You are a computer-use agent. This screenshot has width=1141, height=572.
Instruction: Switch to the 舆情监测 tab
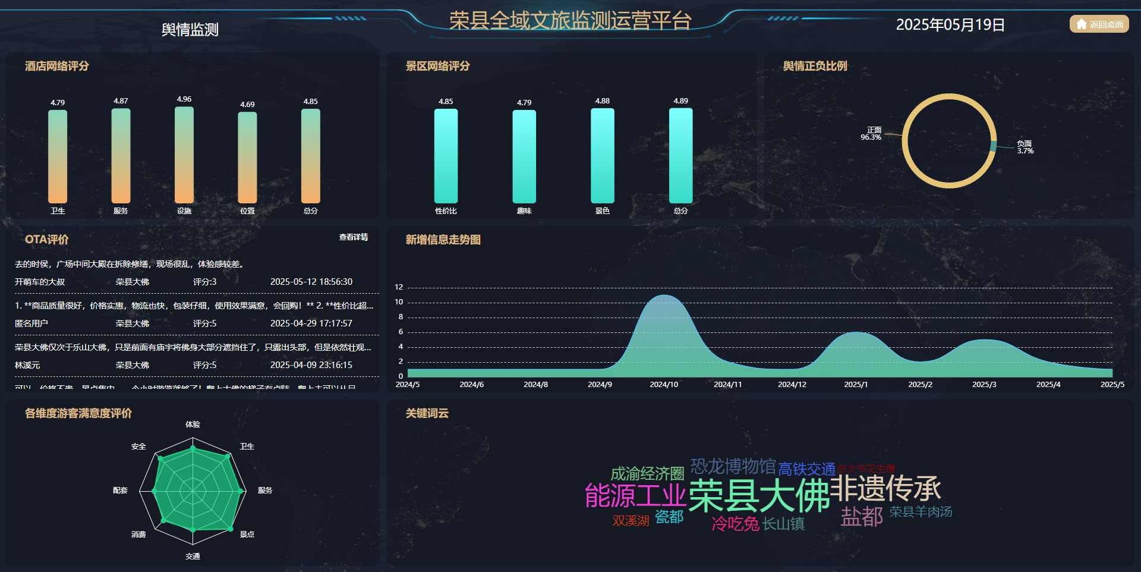(190, 29)
